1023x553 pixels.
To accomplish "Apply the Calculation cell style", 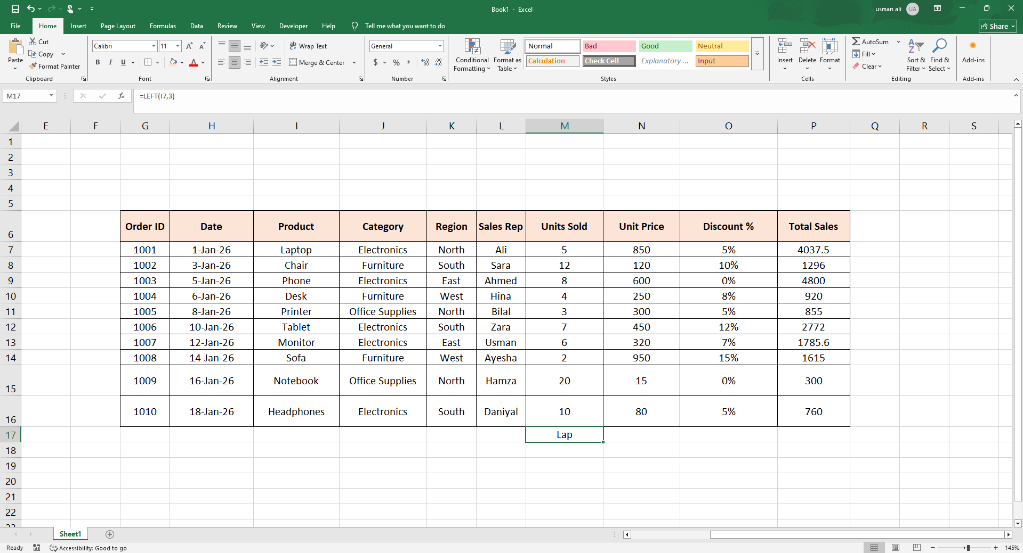I will pyautogui.click(x=552, y=61).
